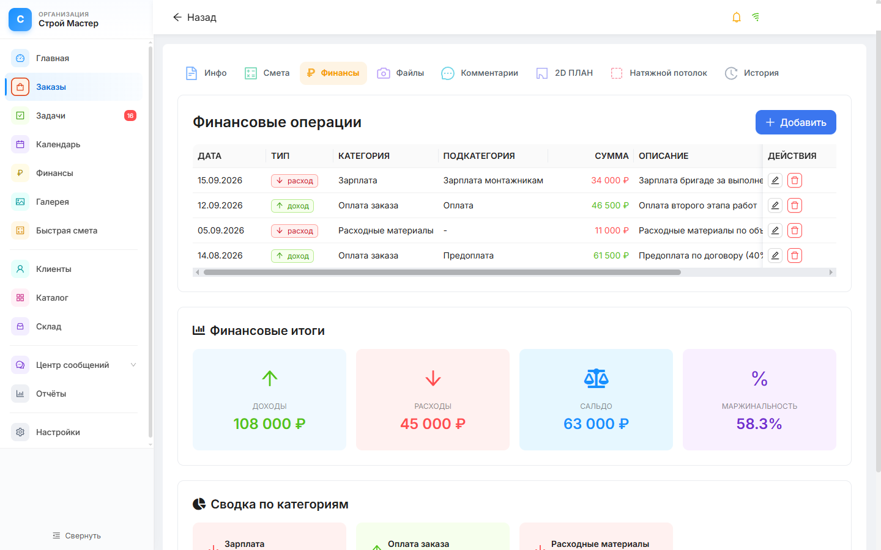The width and height of the screenshot is (881, 550).
Task: Switch to the Инфо tab
Action: pyautogui.click(x=206, y=73)
